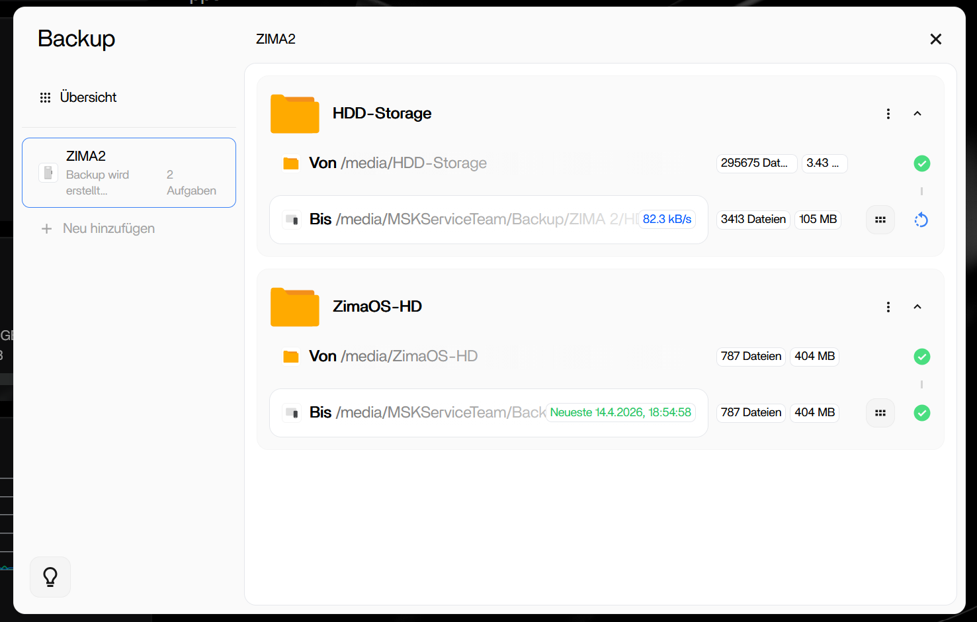
Task: Click the /media/HDD-Storage source path
Action: coord(413,163)
